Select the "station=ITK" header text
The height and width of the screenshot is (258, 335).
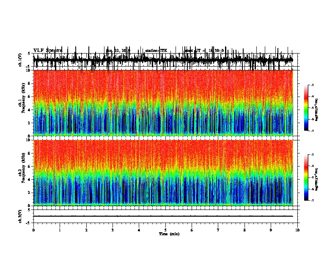pos(156,51)
